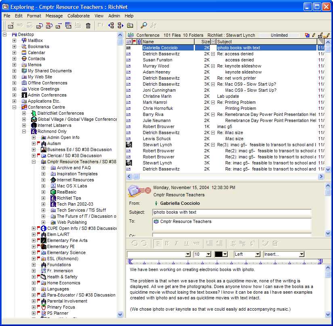This screenshot has width=333, height=326.
Task: Expand the MailBox tree node
Action: [x=15, y=40]
